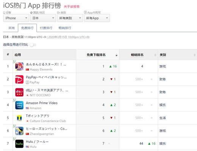This screenshot has width=197, height=151.
Task: Click the PayPay app icon
Action: (x=19, y=79)
